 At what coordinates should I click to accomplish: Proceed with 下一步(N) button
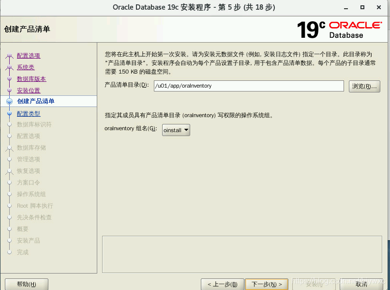point(267,284)
